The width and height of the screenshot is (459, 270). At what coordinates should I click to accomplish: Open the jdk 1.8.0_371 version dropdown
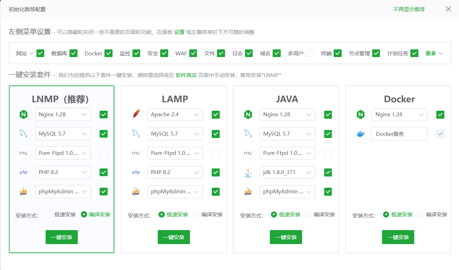pyautogui.click(x=287, y=172)
